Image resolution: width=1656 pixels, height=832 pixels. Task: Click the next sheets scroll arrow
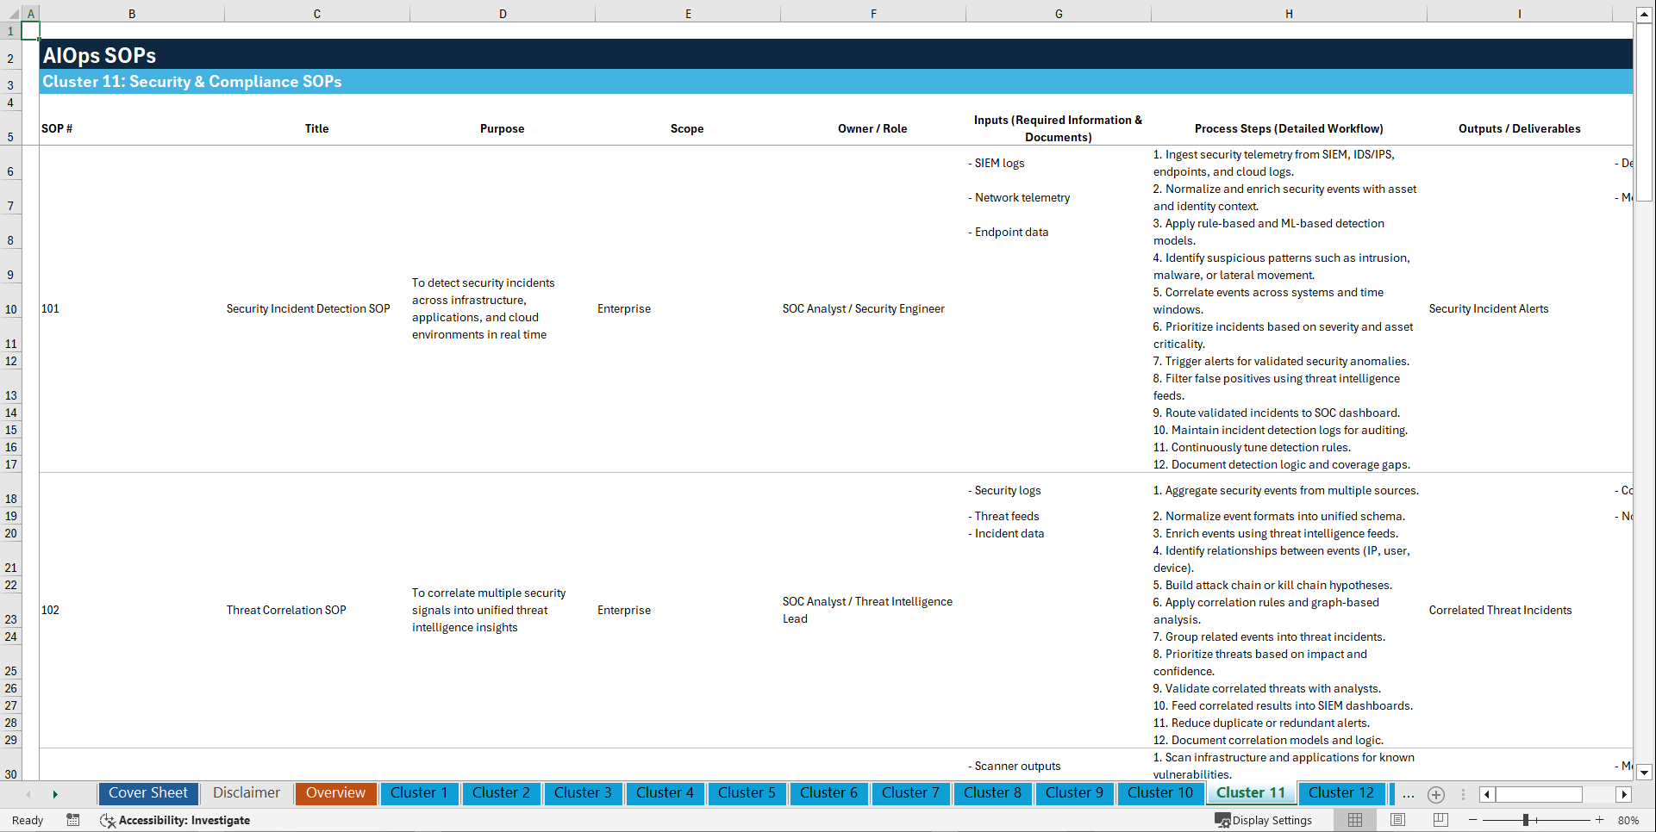pos(56,794)
